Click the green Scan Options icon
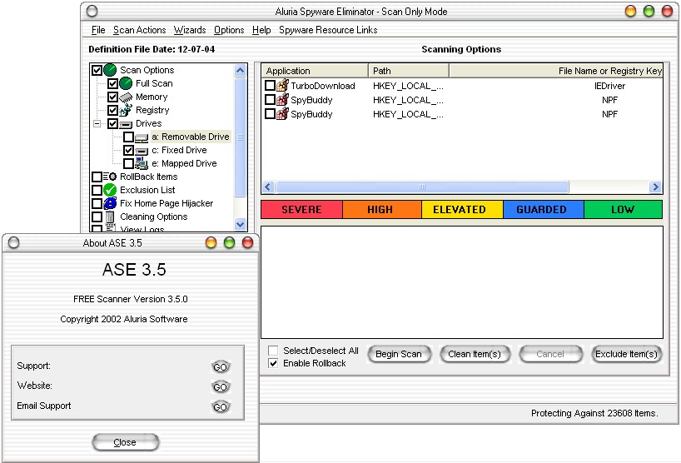This screenshot has width=681, height=463. (111, 69)
